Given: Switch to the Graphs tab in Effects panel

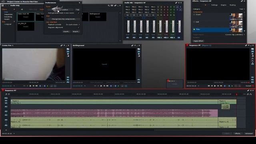Looking at the screenshot, I should [x=224, y=5].
